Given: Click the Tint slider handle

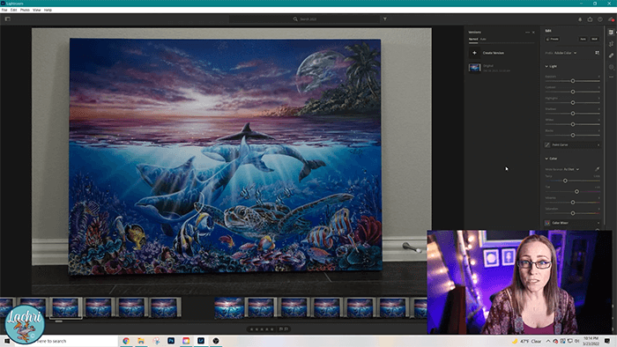Looking at the screenshot, I should click(x=576, y=191).
